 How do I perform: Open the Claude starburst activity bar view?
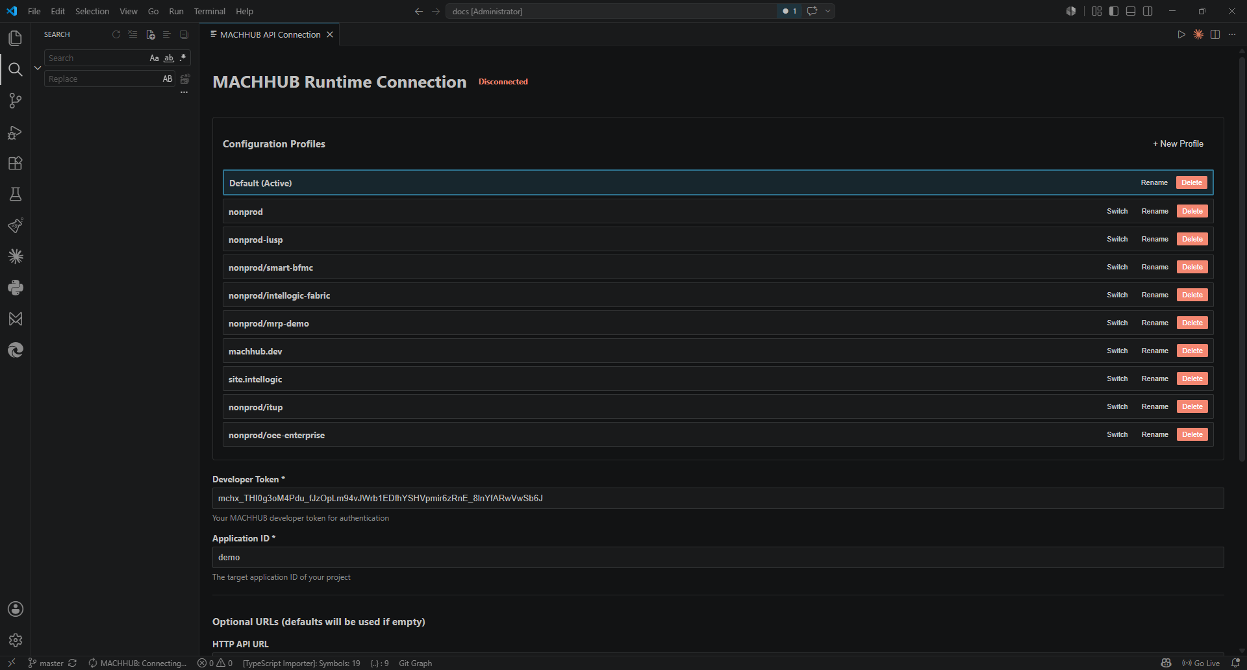tap(16, 256)
